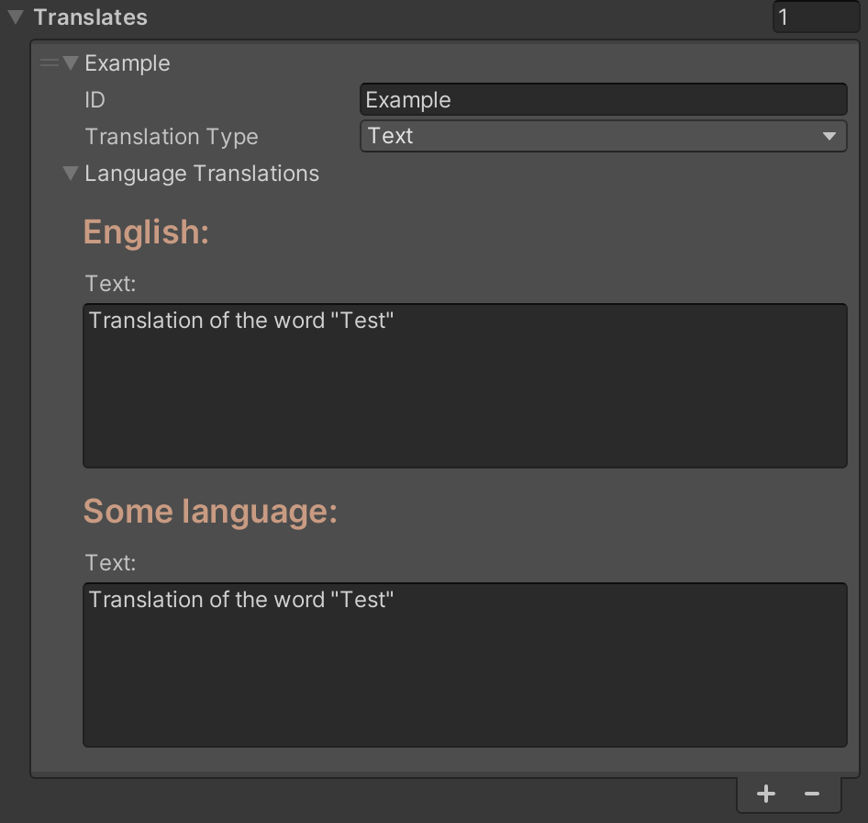Click the Some language: section heading
This screenshot has height=823, width=868.
click(x=210, y=512)
